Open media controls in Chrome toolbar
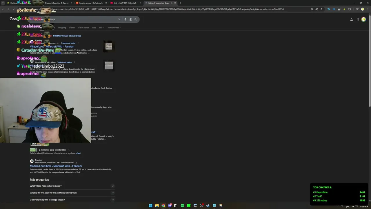The width and height of the screenshot is (371, 209). pyautogui.click(x=357, y=9)
